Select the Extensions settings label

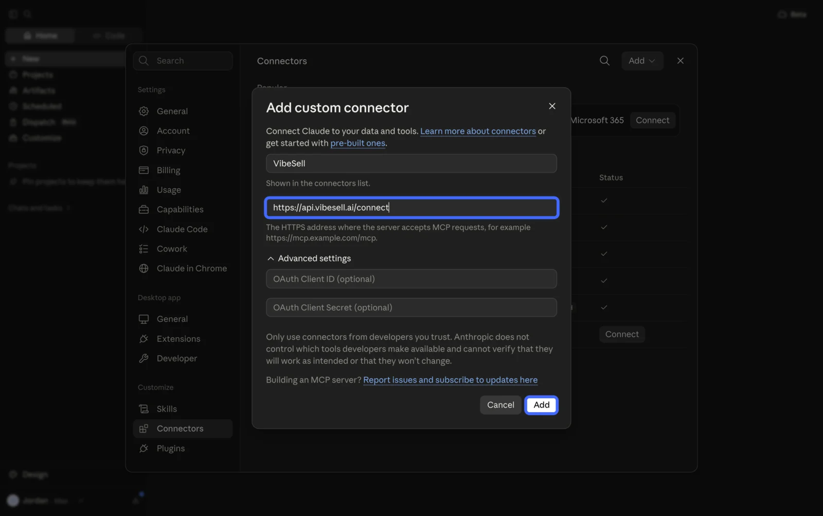(178, 339)
